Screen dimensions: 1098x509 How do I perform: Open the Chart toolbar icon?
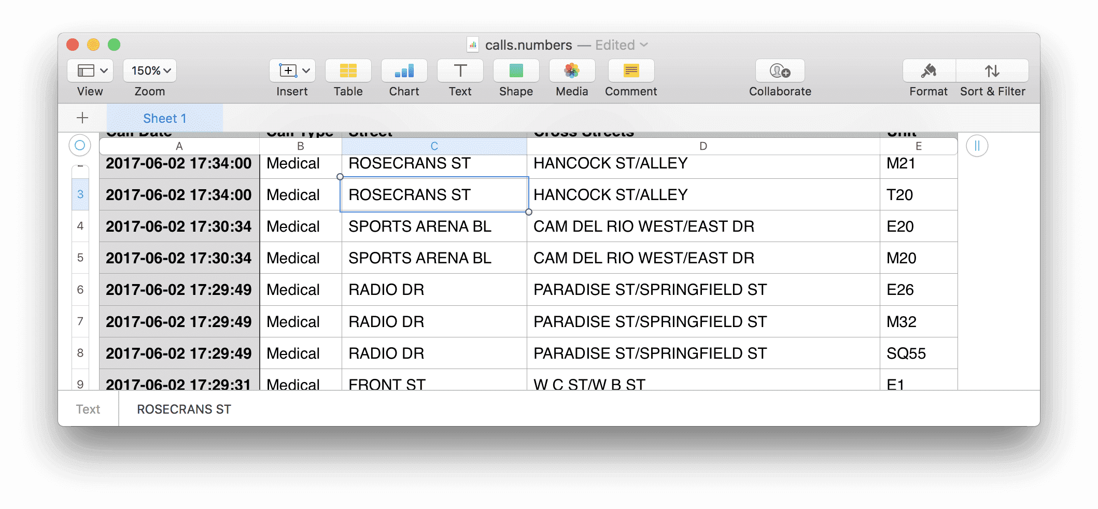tap(404, 70)
